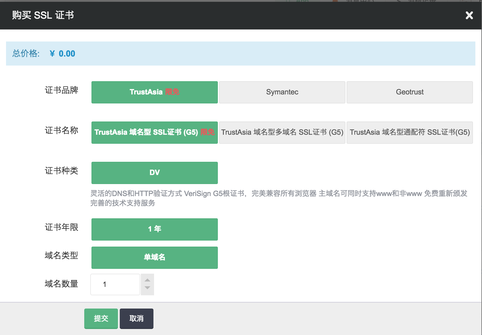Click the DV certificate type button
The width and height of the screenshot is (482, 335).
tap(154, 173)
